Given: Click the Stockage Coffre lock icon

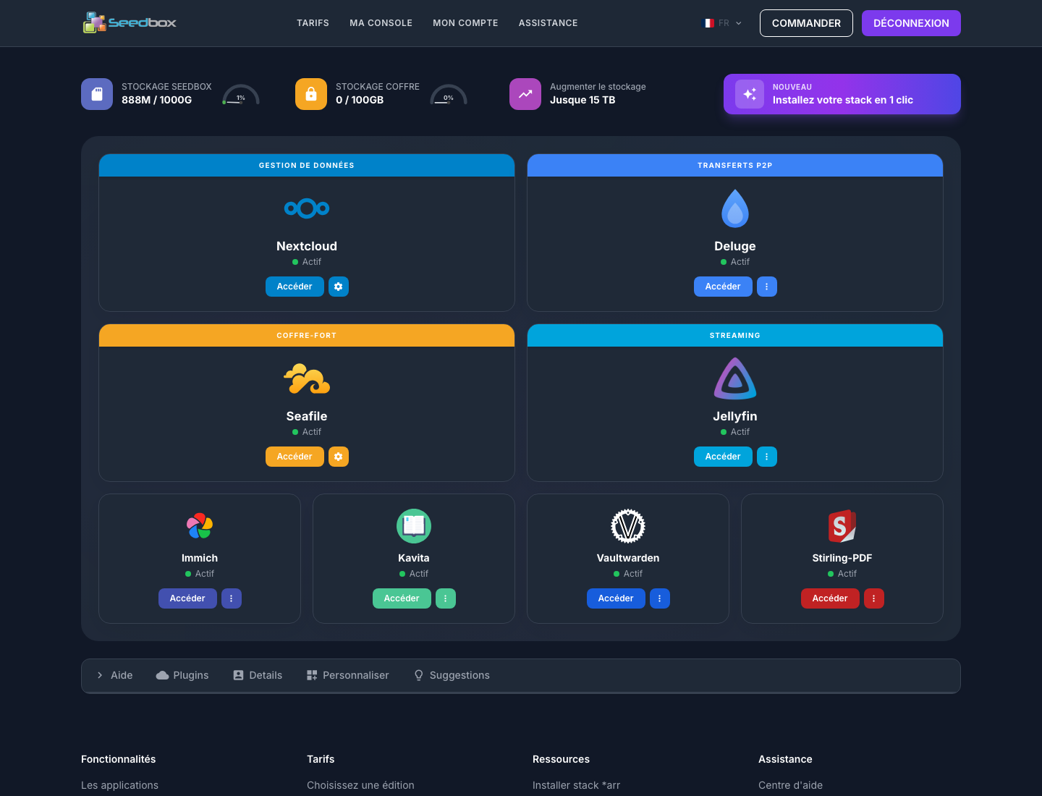Looking at the screenshot, I should [311, 94].
